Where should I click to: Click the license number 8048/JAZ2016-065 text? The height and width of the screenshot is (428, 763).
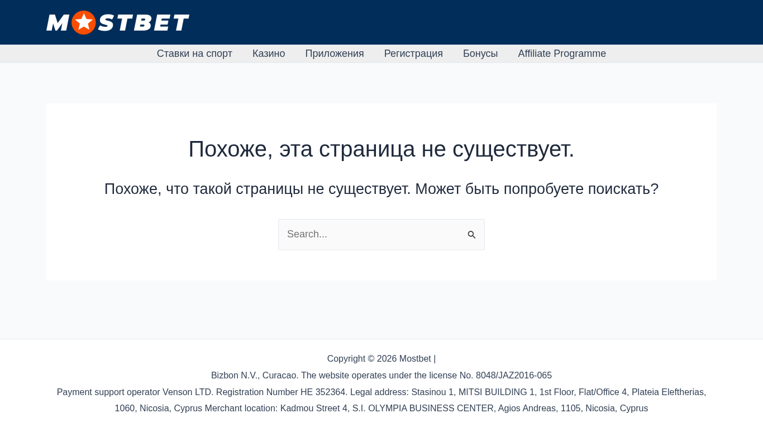(x=514, y=376)
